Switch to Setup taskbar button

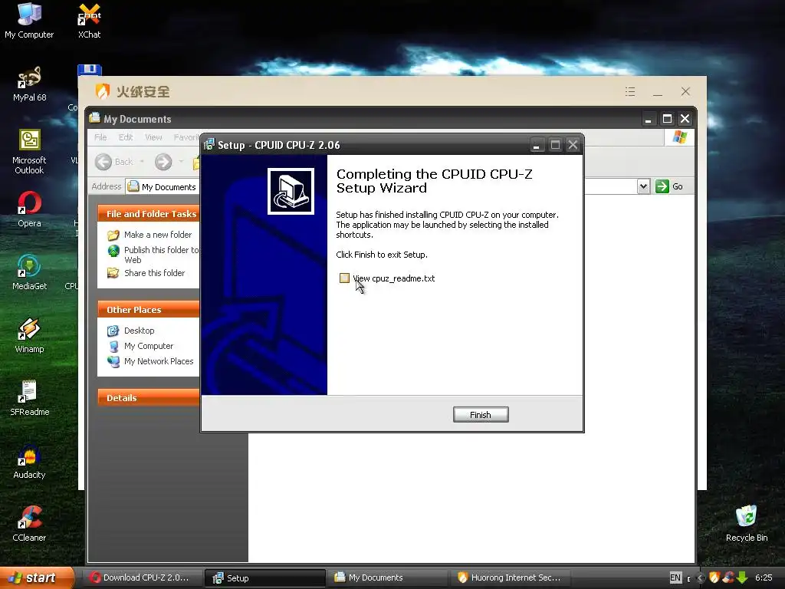(264, 578)
